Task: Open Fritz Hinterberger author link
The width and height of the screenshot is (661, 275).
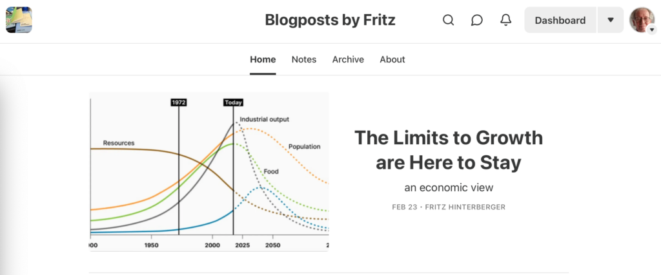Action: (x=465, y=207)
